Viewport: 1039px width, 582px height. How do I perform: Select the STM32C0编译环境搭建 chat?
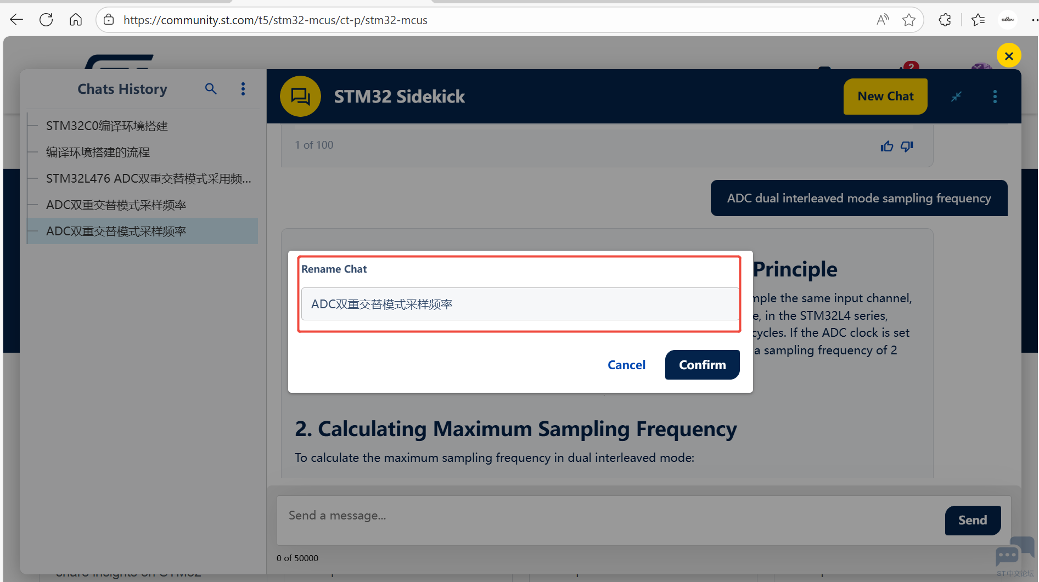[x=107, y=126]
